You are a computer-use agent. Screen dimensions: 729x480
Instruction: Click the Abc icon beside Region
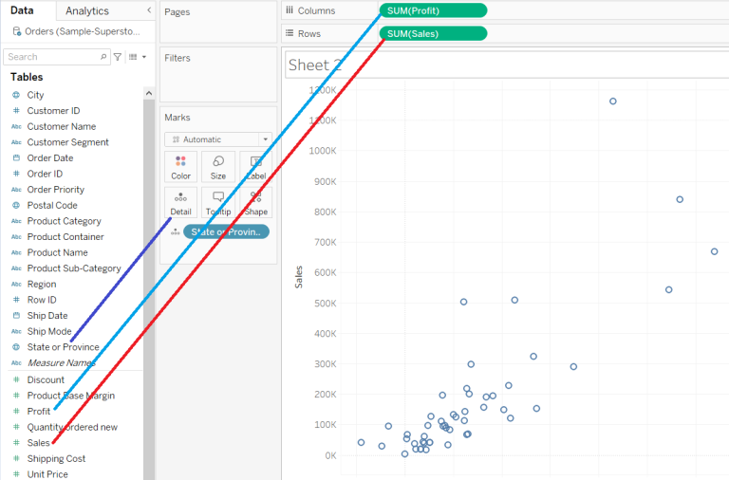(x=16, y=285)
